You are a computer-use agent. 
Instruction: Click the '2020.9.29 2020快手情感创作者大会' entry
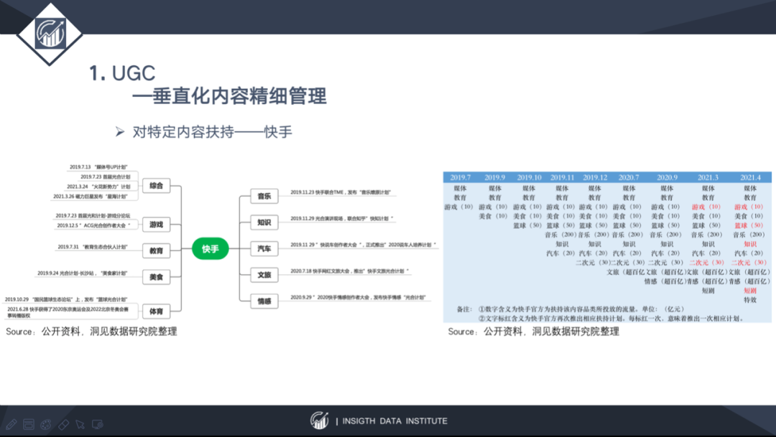pos(358,297)
